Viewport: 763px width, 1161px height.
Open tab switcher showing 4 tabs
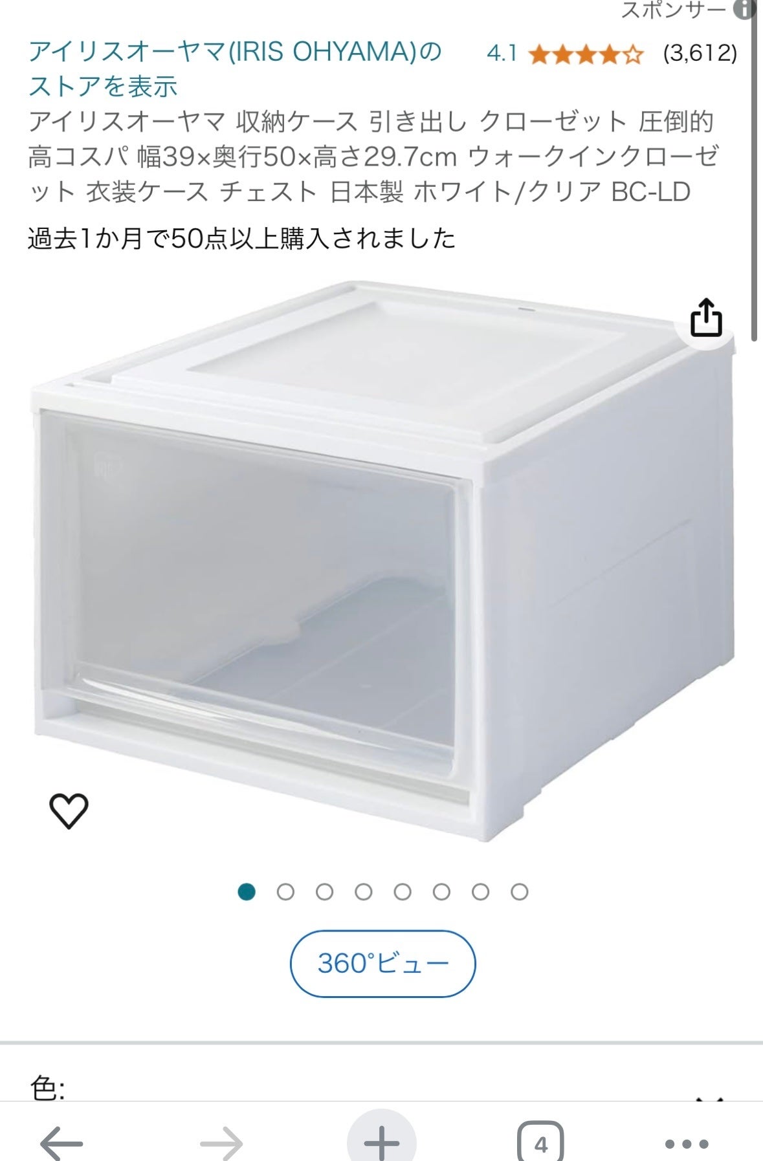click(x=540, y=1144)
